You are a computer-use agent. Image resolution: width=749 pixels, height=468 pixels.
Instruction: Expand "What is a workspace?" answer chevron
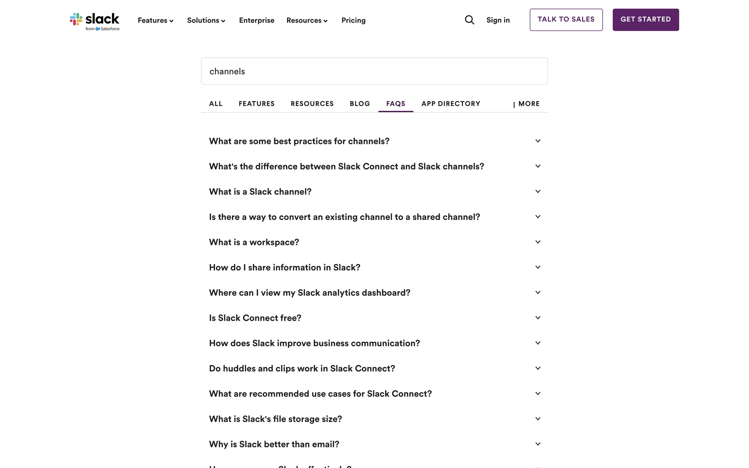[538, 242]
